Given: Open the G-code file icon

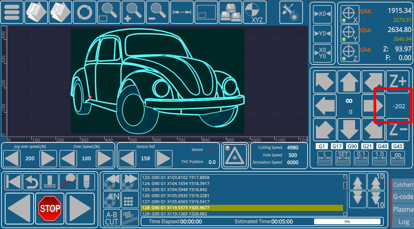Looking at the screenshot, I should [36, 12].
